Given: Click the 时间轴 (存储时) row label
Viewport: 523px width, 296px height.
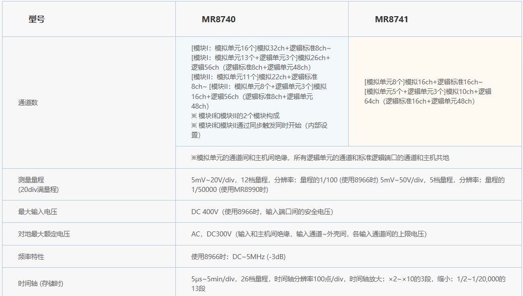Looking at the screenshot, I should [40, 284].
